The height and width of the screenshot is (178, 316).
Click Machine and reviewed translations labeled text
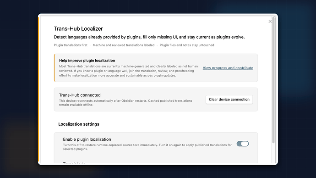[124, 45]
